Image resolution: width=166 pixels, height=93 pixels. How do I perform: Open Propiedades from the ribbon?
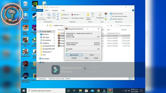(x=100, y=16)
